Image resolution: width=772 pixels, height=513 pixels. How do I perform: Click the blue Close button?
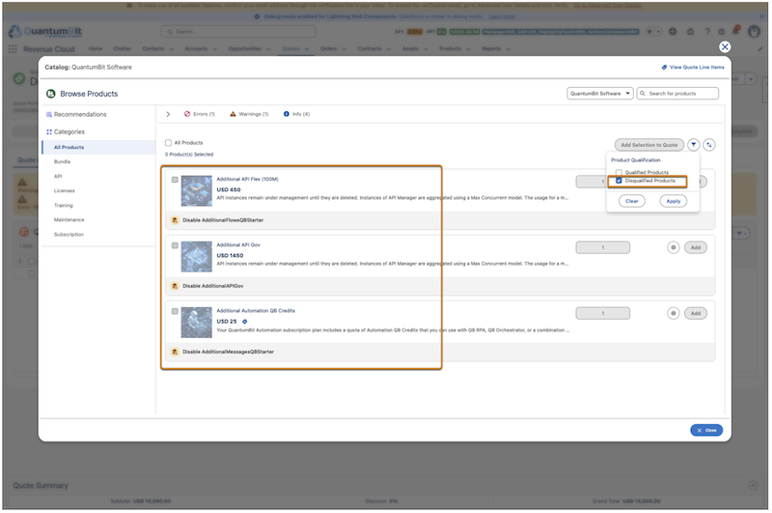tap(706, 430)
